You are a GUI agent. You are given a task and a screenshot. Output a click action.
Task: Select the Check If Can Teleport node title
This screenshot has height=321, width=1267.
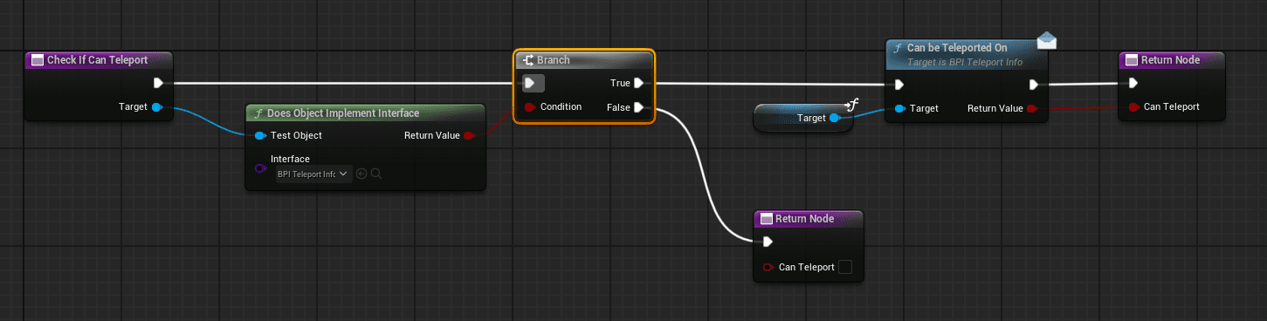coord(98,60)
